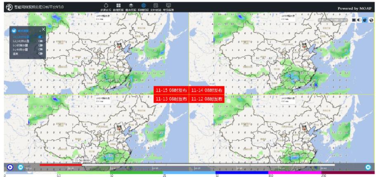The image size is (376, 177).
Task: Click the maroon 250 legend band
Action: [348, 172]
